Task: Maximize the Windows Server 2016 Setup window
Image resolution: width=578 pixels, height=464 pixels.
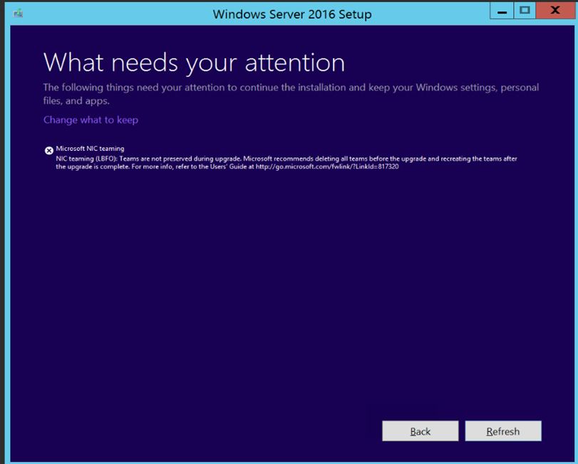Action: click(525, 10)
